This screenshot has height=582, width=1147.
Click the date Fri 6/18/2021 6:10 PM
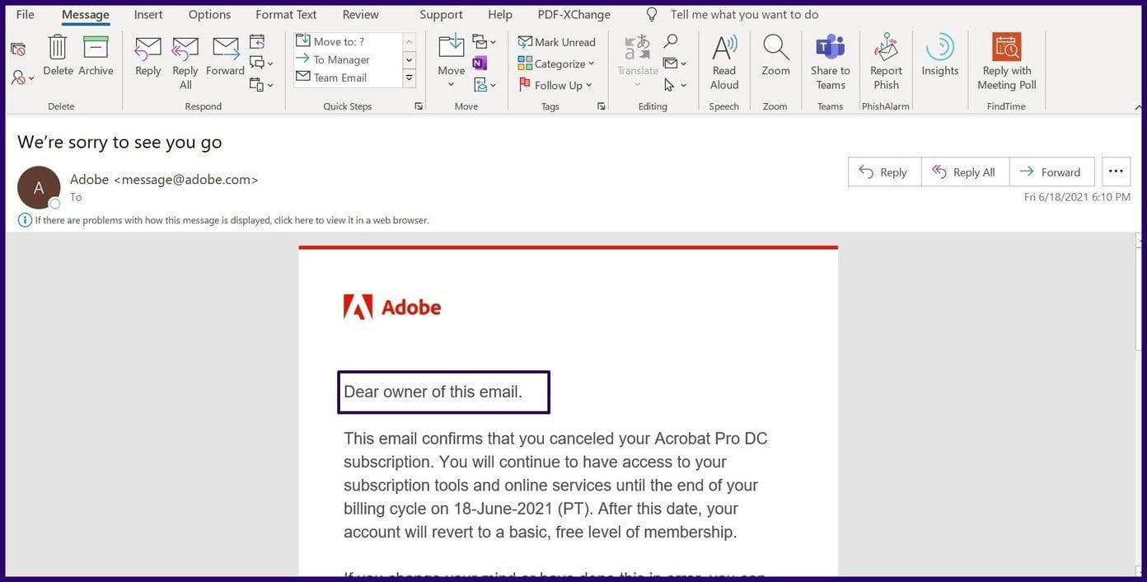[1077, 197]
